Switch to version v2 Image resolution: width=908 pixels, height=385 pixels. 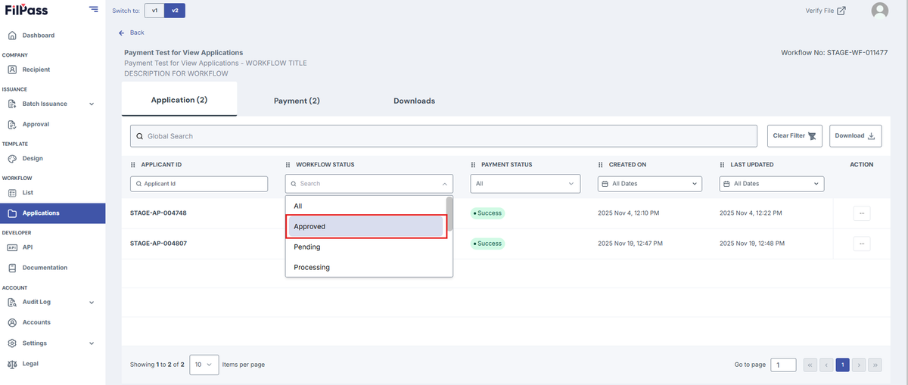point(175,11)
